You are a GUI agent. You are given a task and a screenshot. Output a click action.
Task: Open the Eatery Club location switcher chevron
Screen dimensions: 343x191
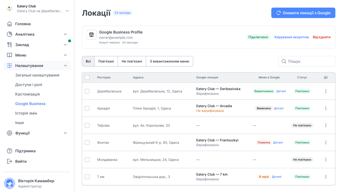pos(67,11)
